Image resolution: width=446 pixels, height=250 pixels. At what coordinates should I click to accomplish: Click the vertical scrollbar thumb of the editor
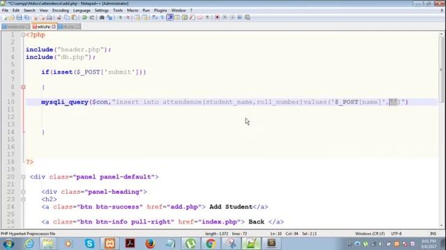pyautogui.click(x=441, y=69)
